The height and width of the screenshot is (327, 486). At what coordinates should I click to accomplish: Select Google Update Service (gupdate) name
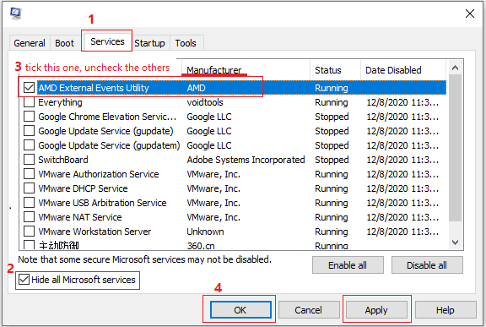click(x=105, y=131)
